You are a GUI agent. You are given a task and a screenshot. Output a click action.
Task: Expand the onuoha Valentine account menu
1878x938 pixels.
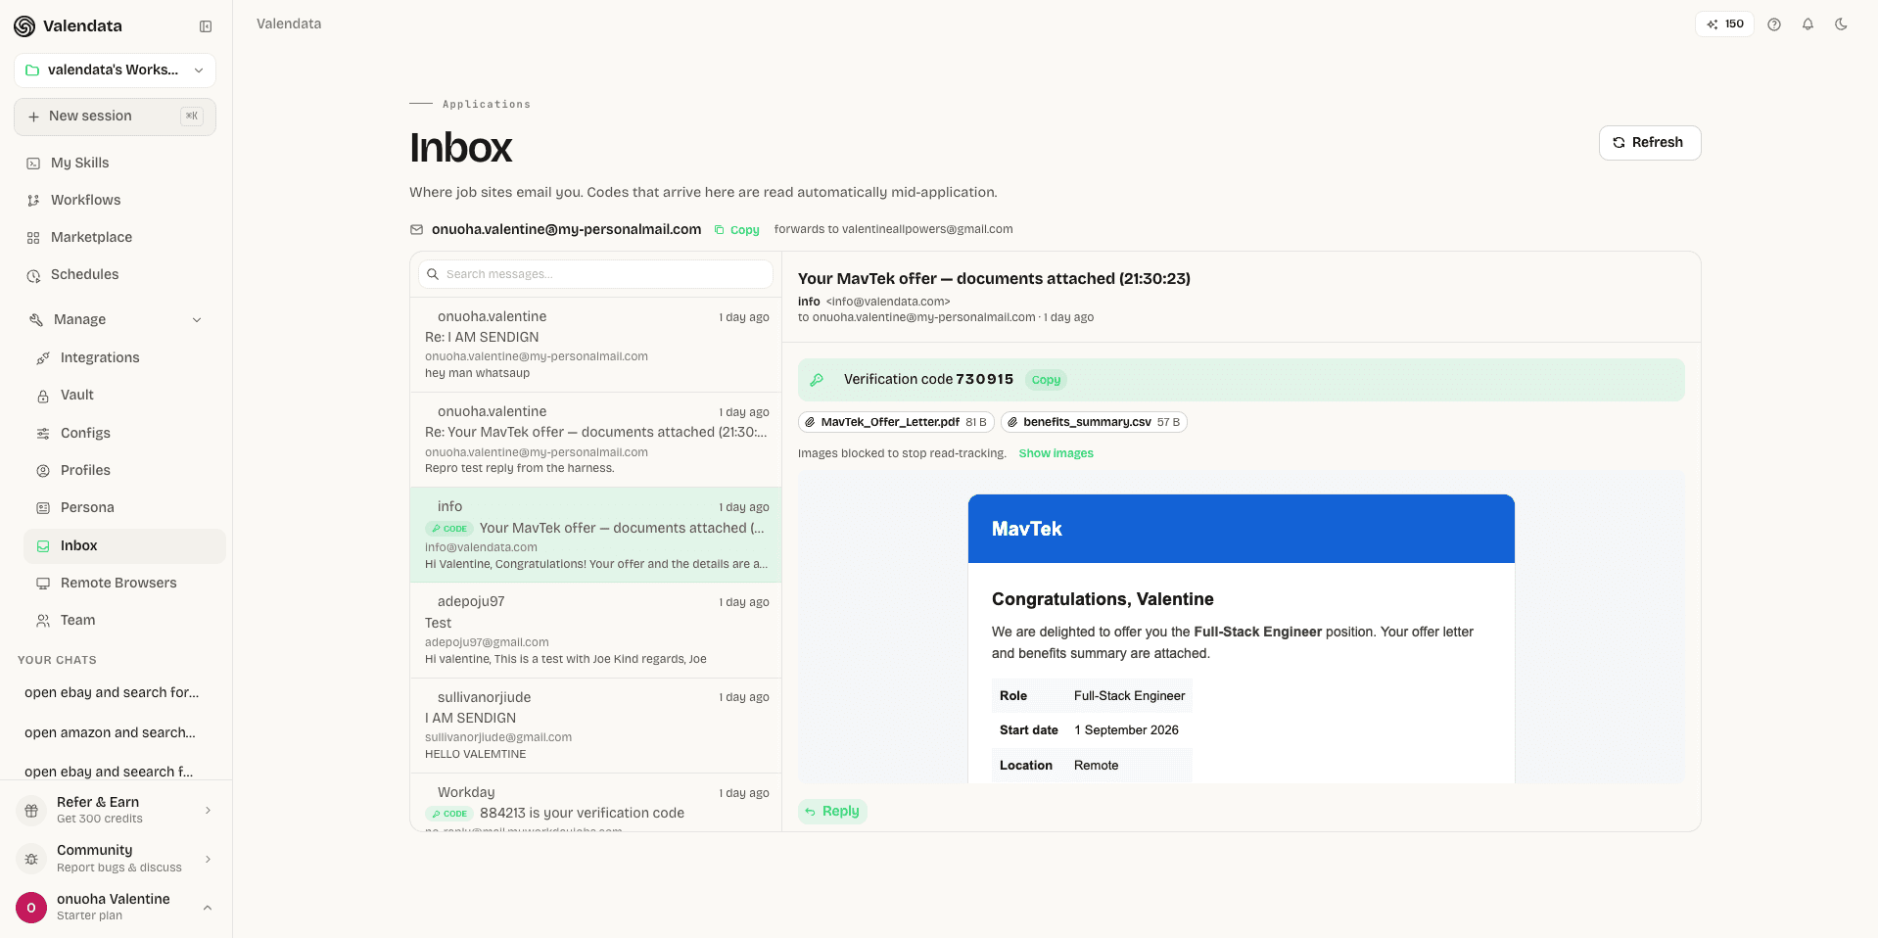(x=115, y=908)
